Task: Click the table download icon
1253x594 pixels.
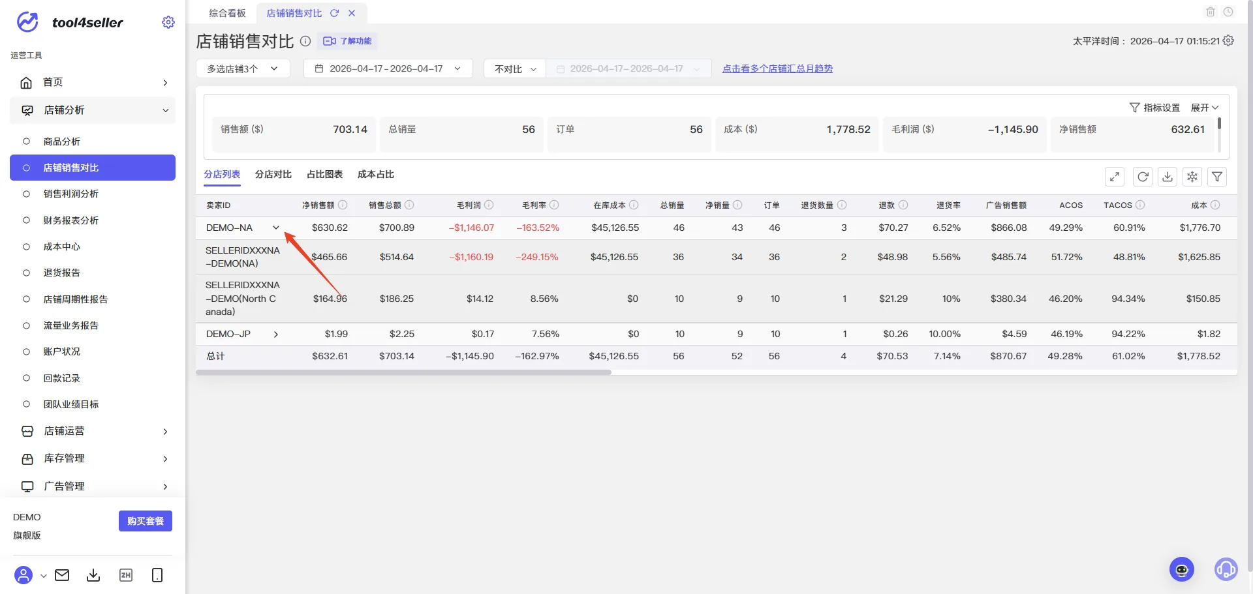Action: 1168,177
